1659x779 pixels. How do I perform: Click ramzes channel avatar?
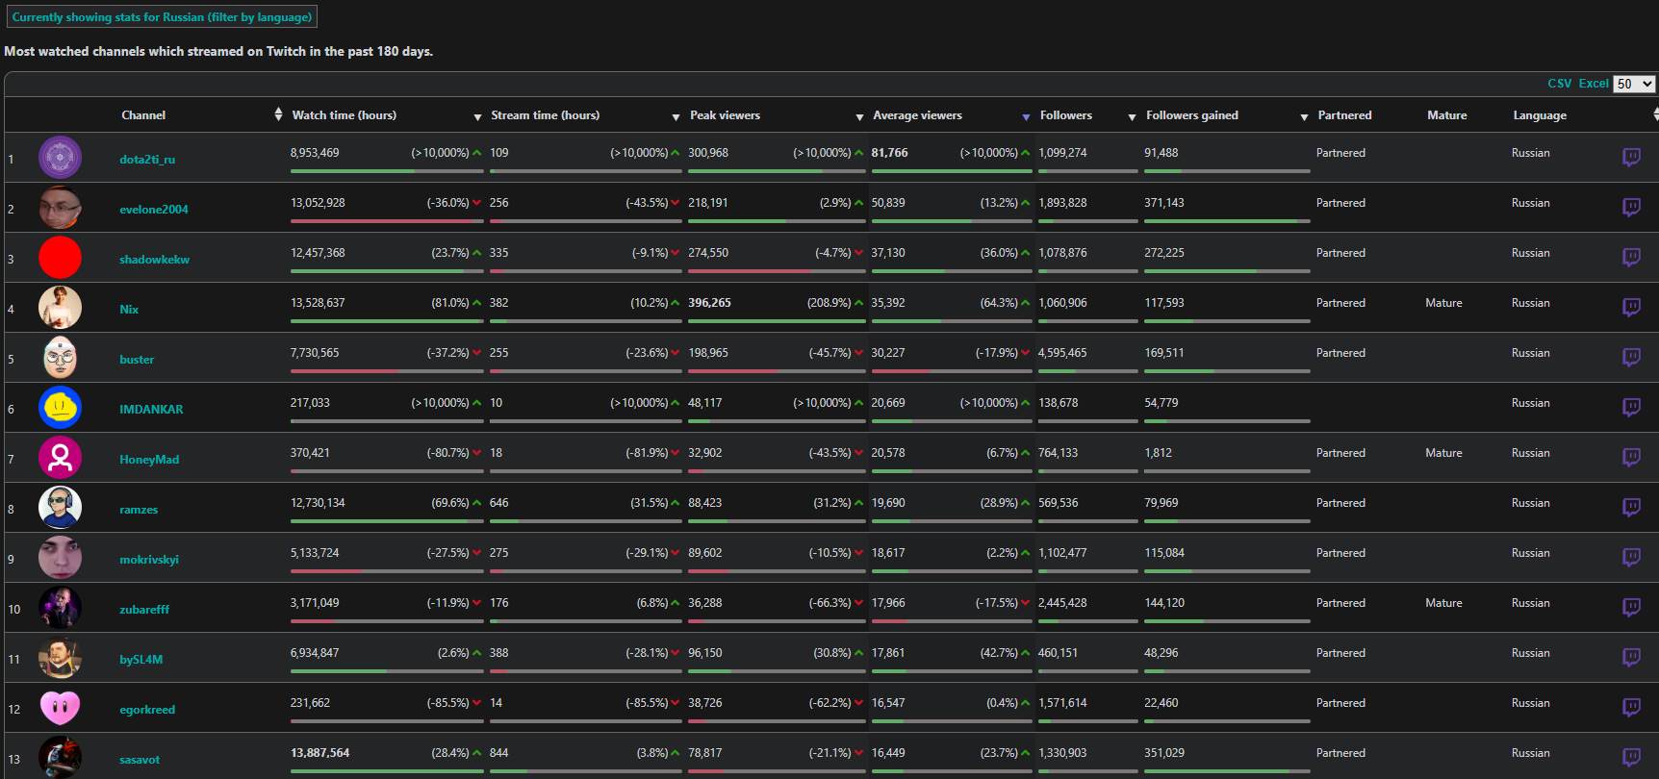click(x=60, y=508)
